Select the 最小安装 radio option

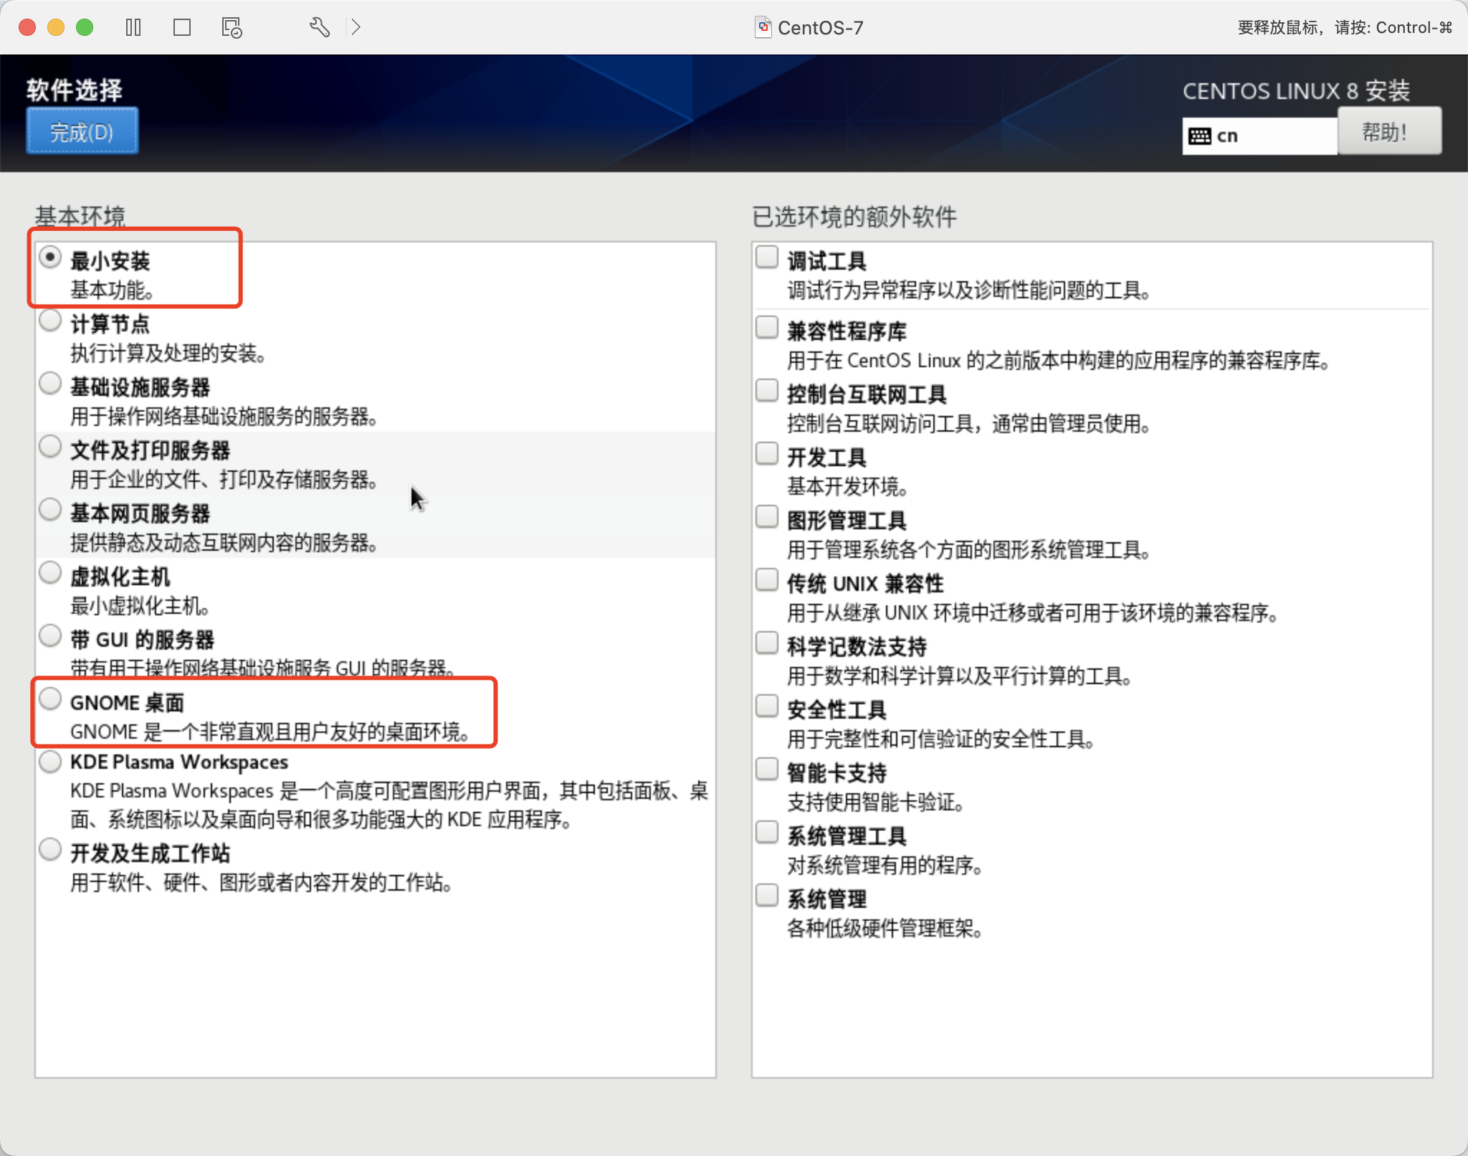click(x=50, y=257)
